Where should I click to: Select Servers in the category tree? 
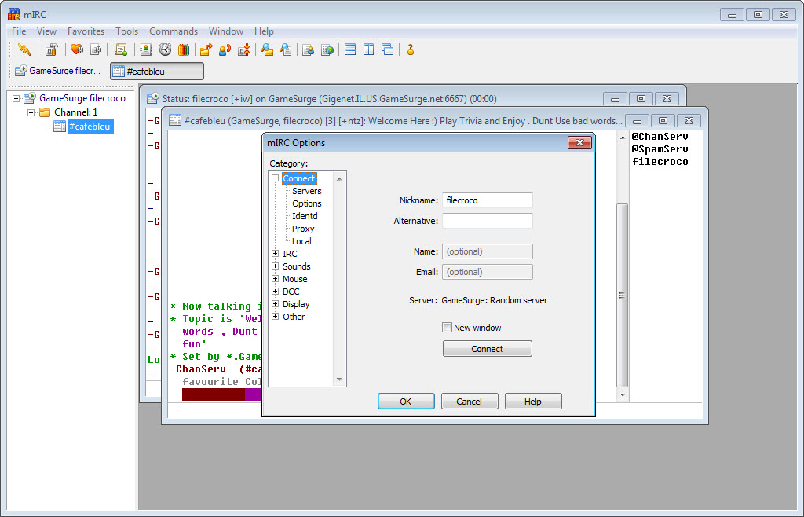pyautogui.click(x=306, y=191)
